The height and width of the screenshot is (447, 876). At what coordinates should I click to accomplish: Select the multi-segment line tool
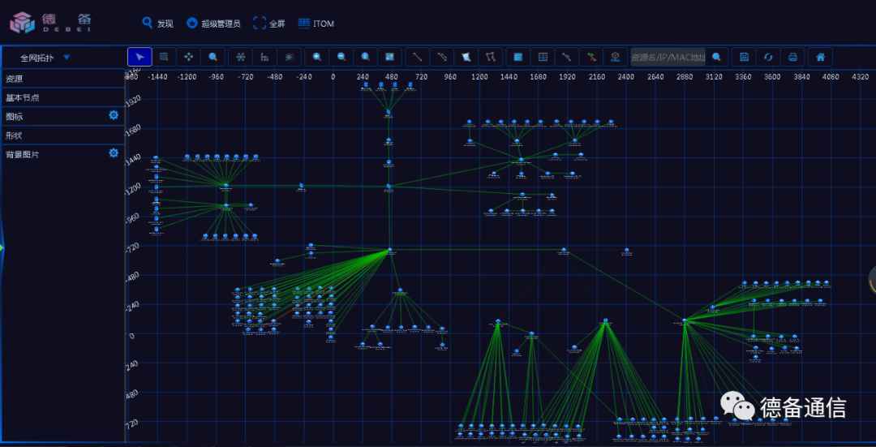point(442,57)
